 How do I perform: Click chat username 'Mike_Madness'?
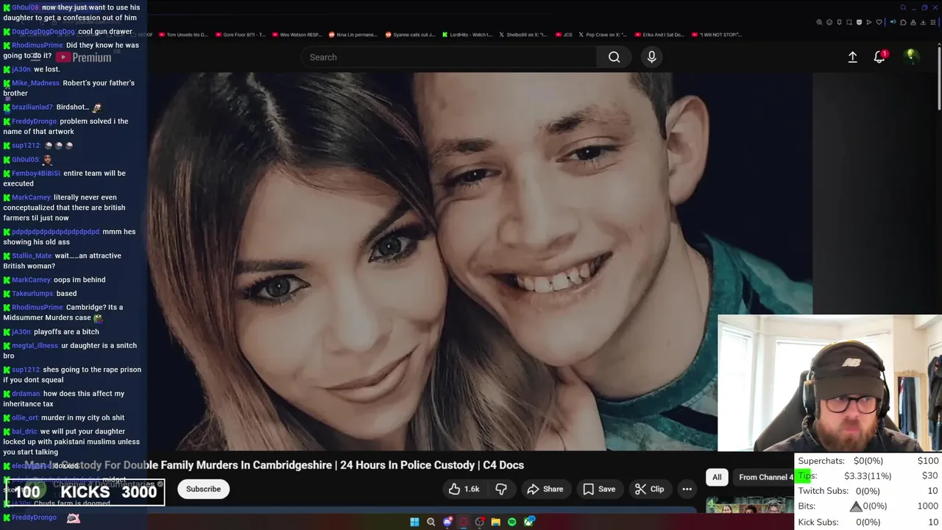coord(35,83)
